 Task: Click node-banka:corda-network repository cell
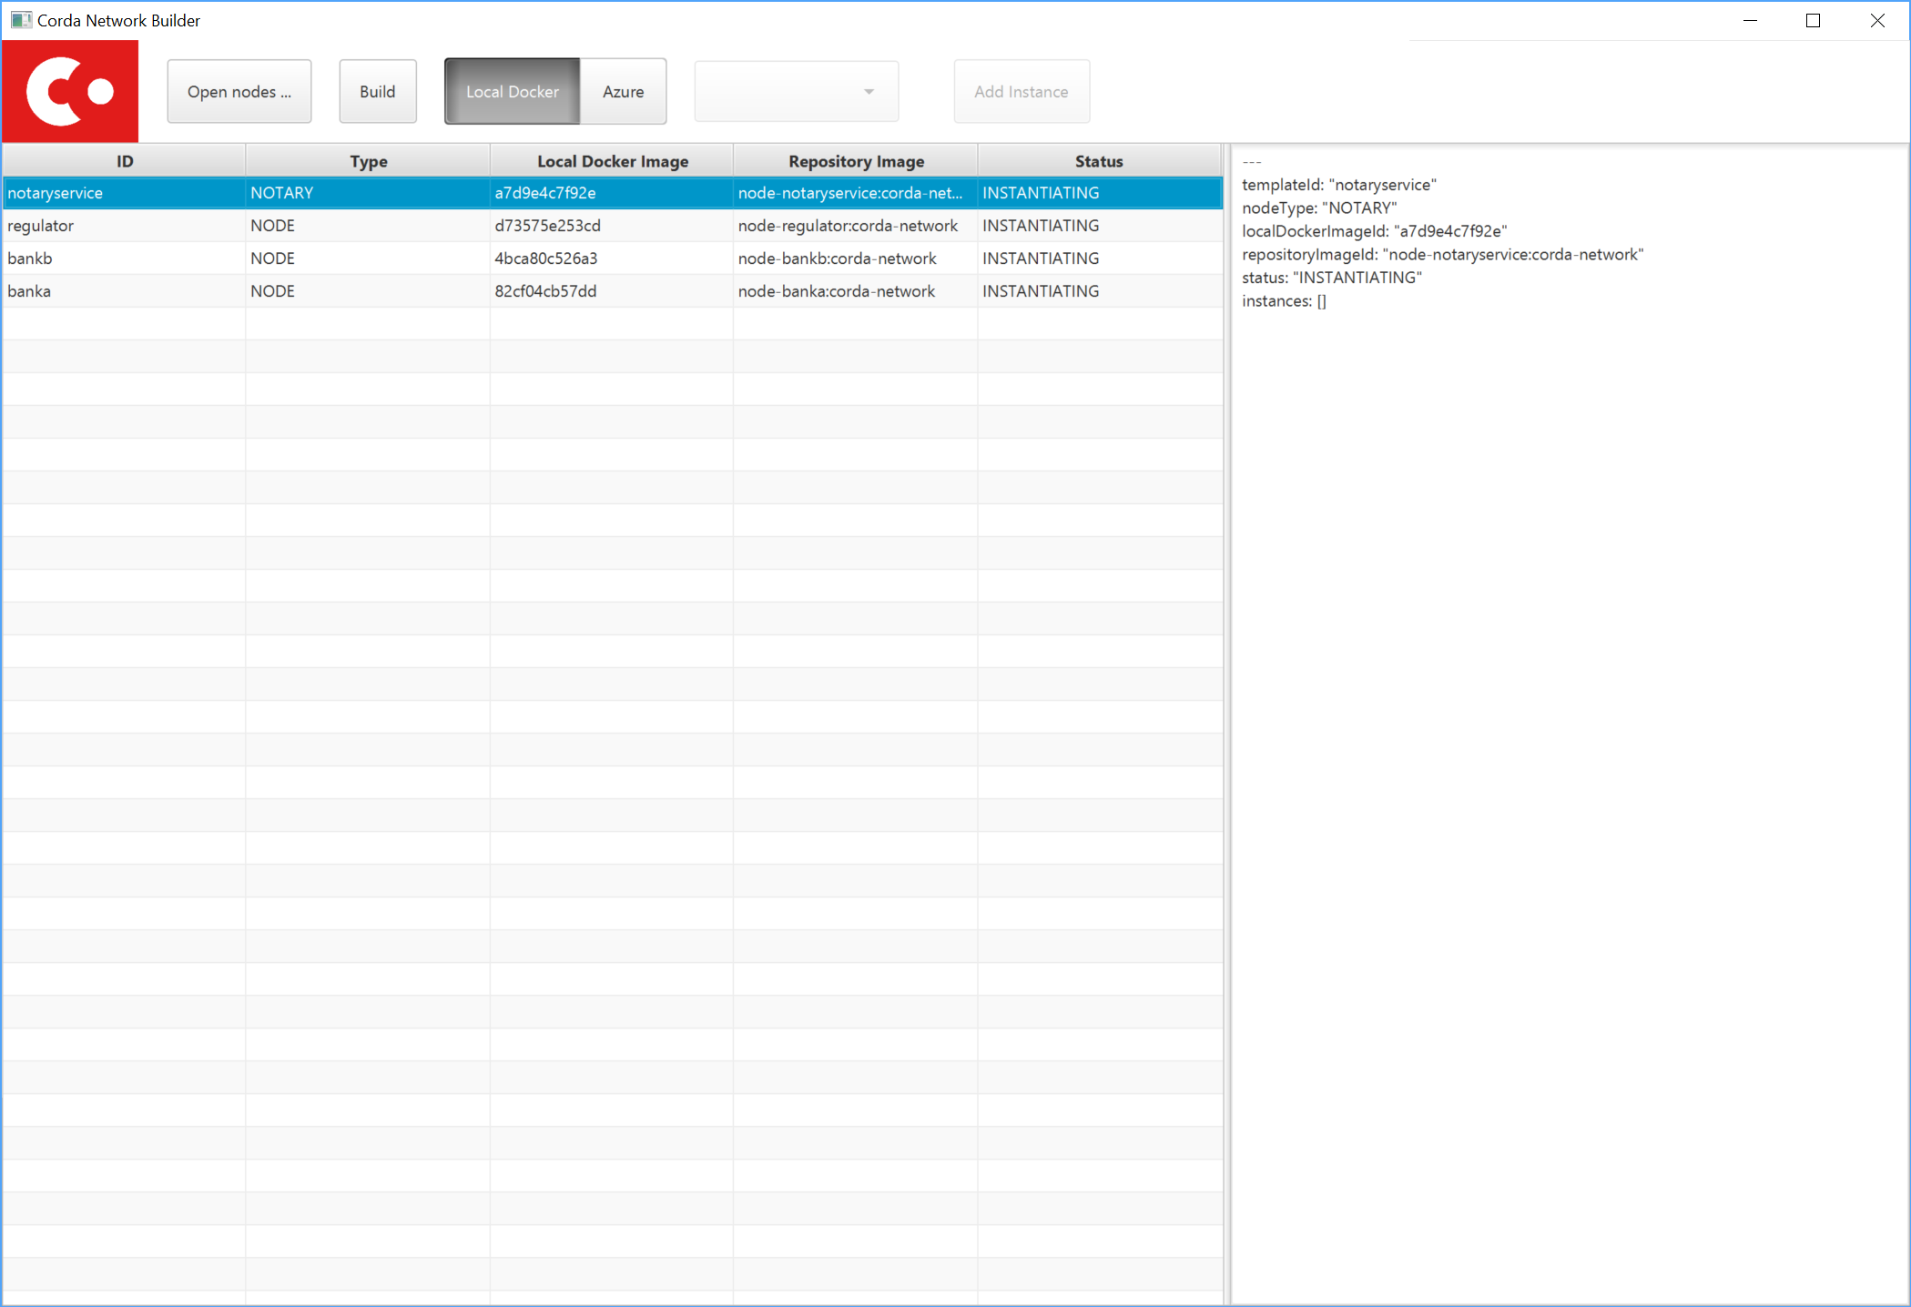point(856,291)
